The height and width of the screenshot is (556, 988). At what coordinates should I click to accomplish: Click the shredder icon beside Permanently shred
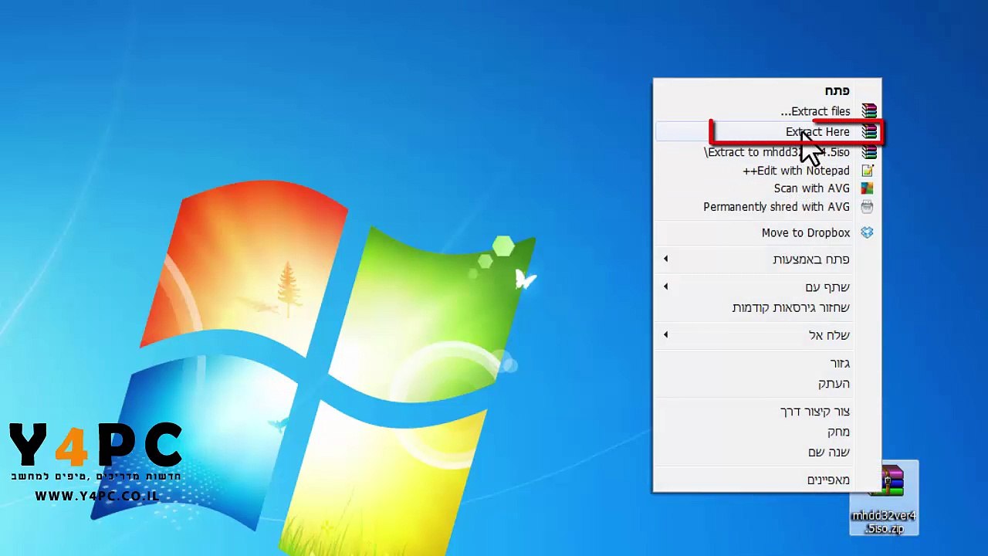868,207
